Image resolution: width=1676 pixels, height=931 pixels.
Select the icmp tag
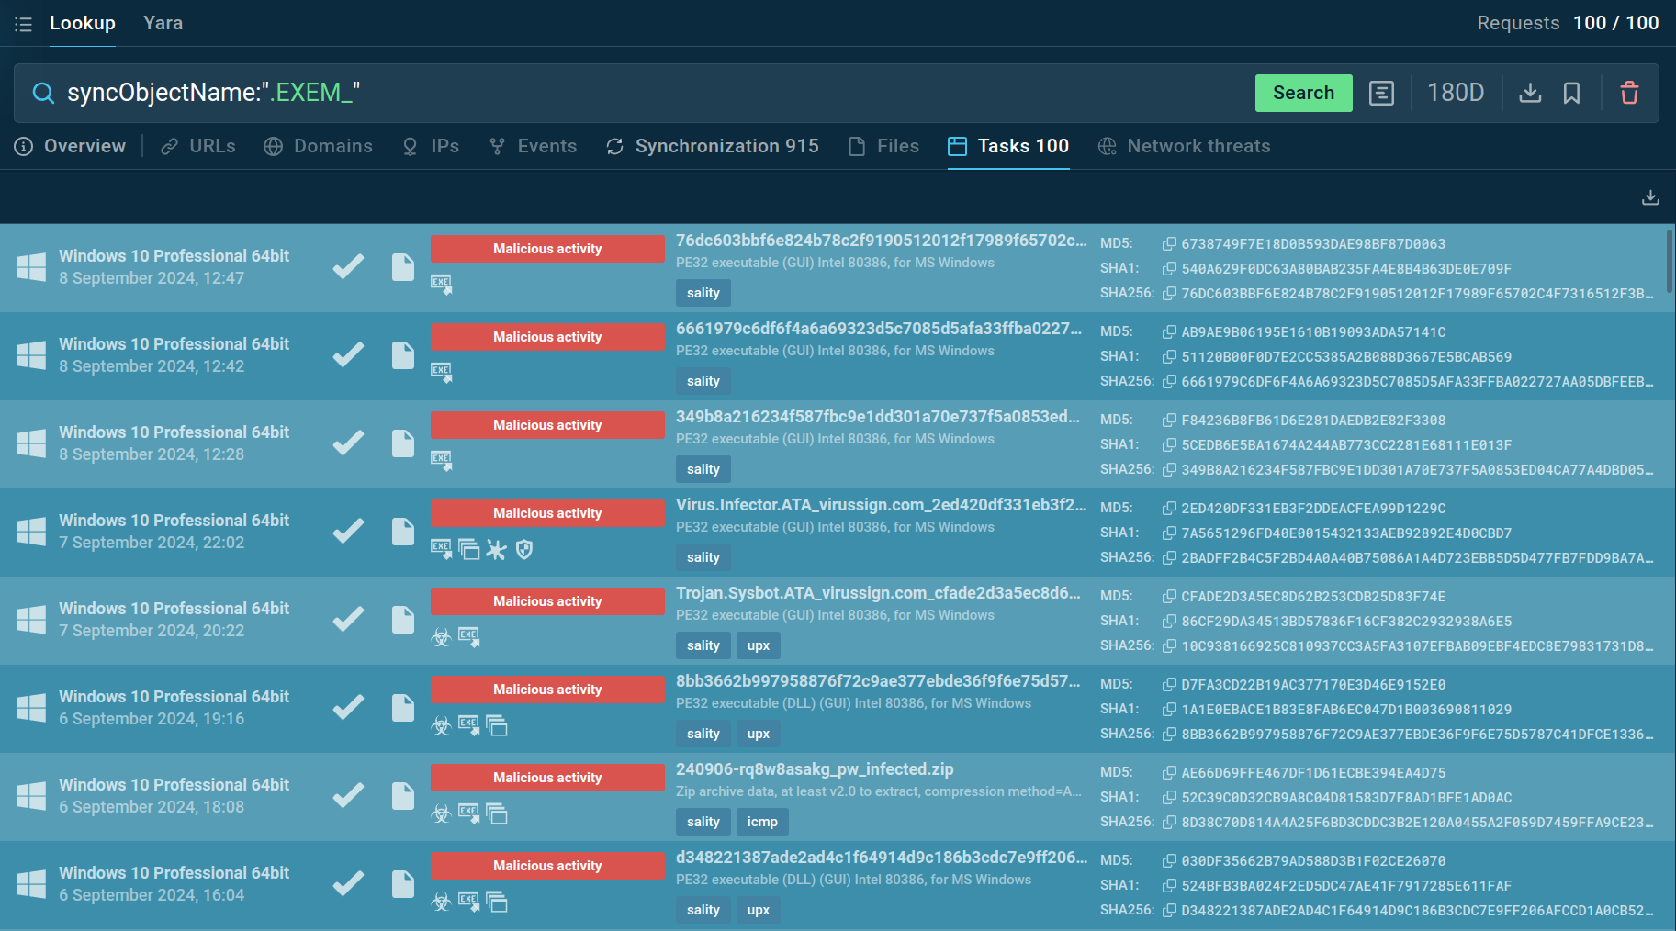click(761, 822)
